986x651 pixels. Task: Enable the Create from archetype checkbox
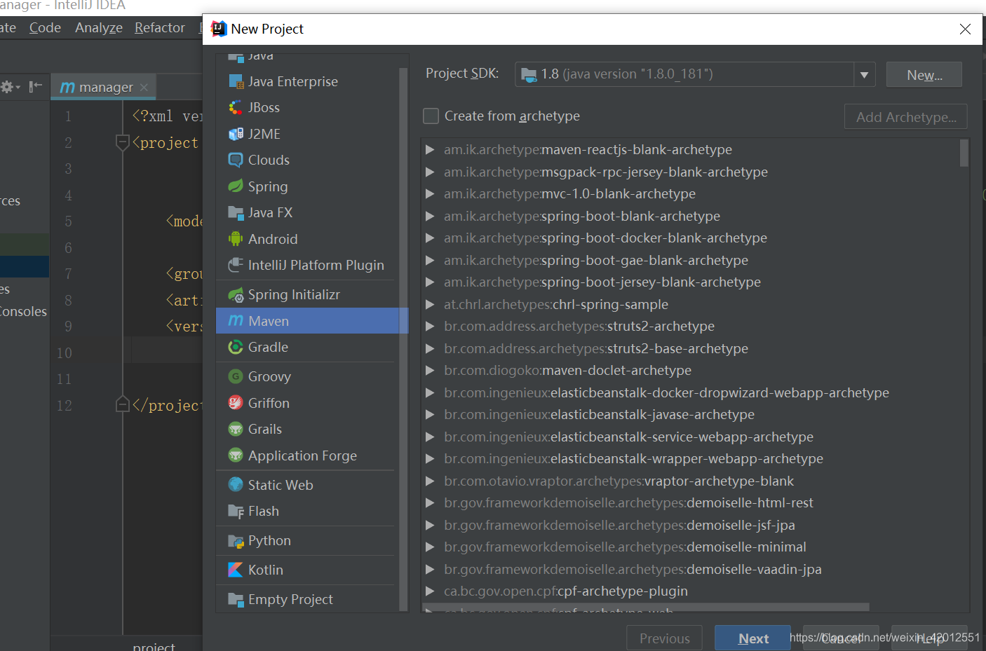pyautogui.click(x=431, y=116)
